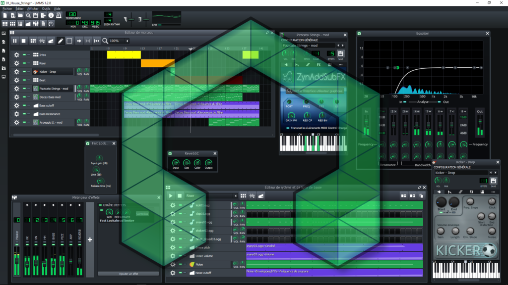Add a new FX channel with plus button
The image size is (508, 285).
coord(90,239)
